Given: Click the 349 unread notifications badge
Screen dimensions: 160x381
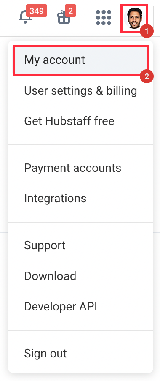Looking at the screenshot, I should tap(37, 11).
